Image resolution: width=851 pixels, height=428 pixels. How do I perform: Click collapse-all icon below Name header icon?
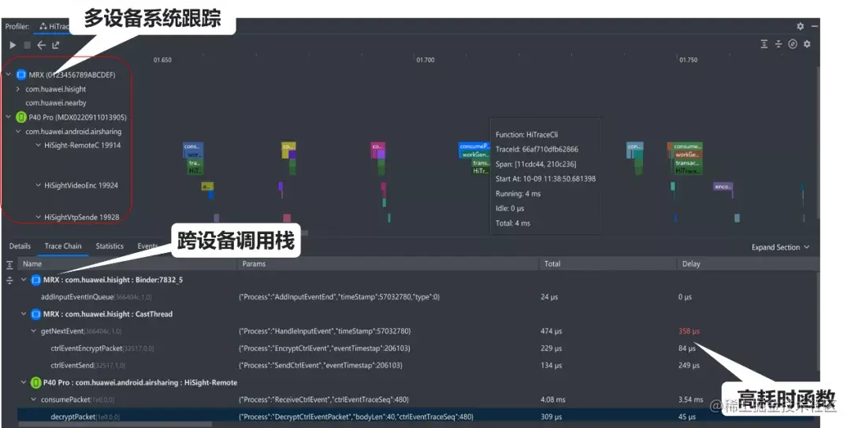(9, 281)
